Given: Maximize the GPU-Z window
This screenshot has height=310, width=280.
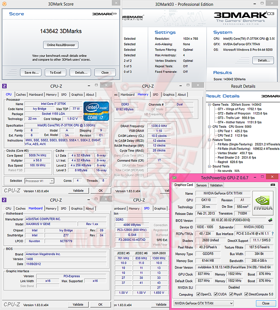Looking at the screenshot, I should point(262,176).
